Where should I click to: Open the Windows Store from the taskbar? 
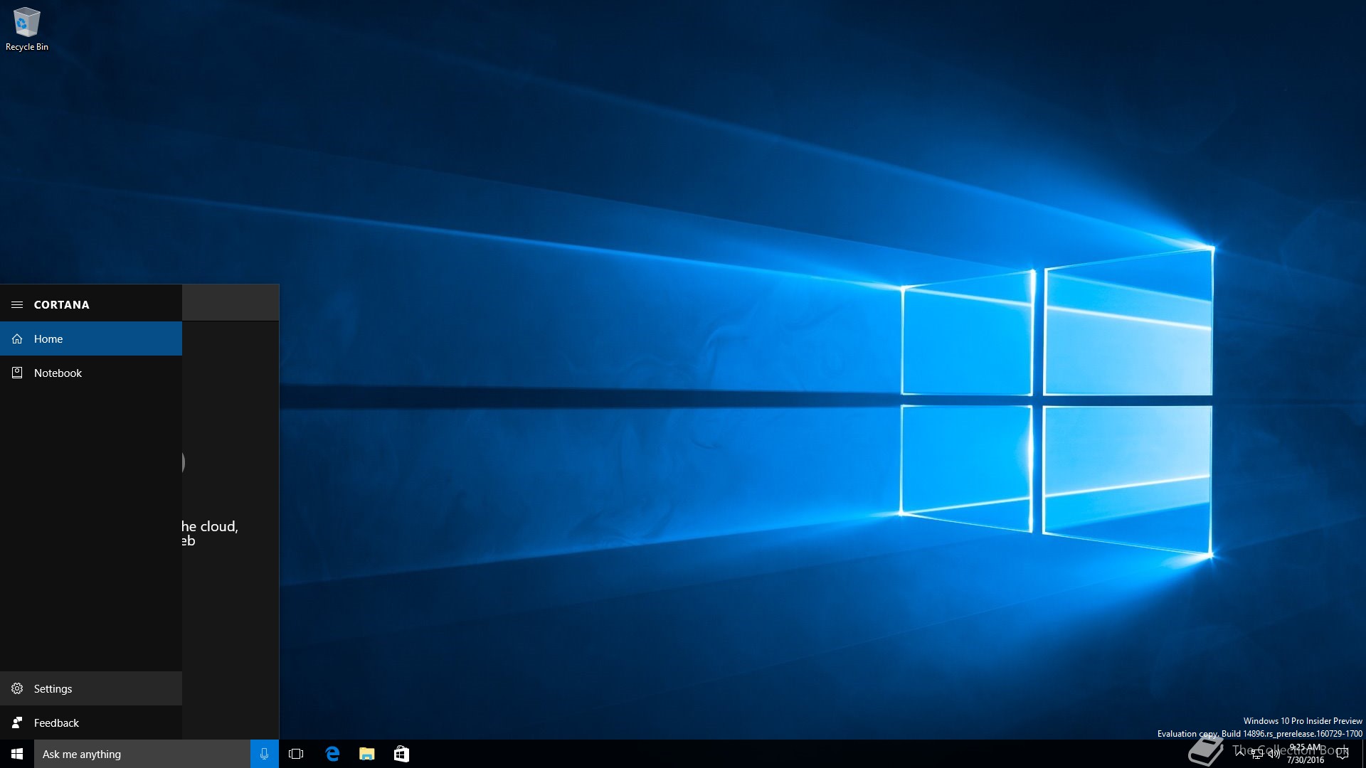(401, 754)
